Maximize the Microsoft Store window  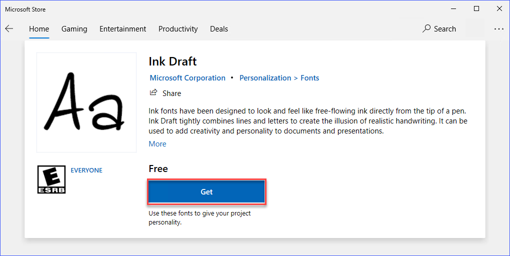[x=476, y=9]
